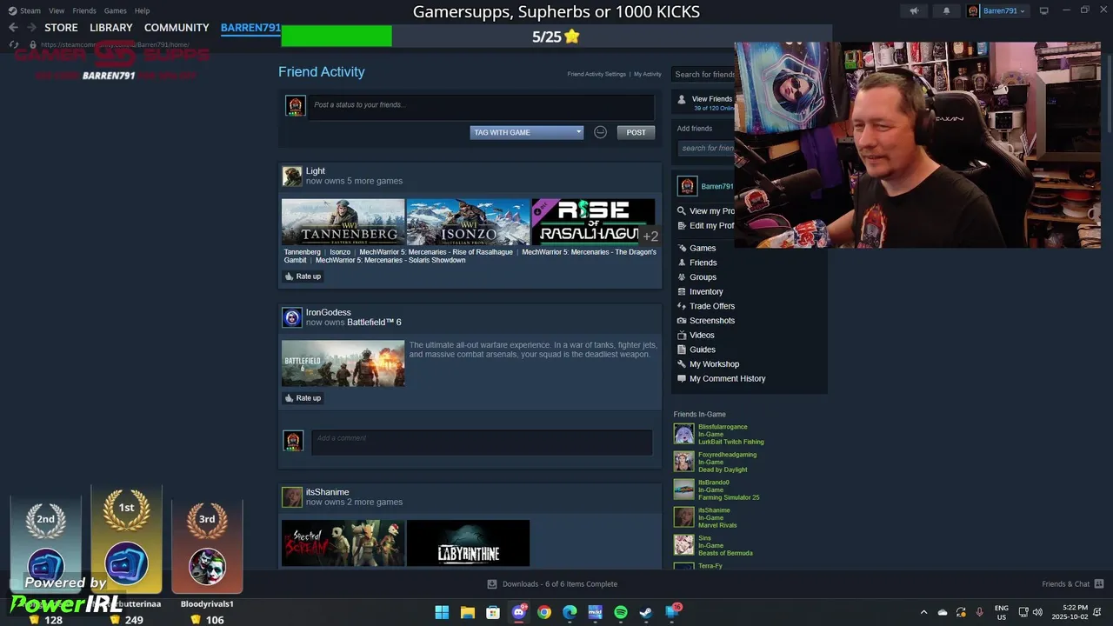This screenshot has width=1113, height=626.
Task: Open View Friends list
Action: (x=711, y=98)
